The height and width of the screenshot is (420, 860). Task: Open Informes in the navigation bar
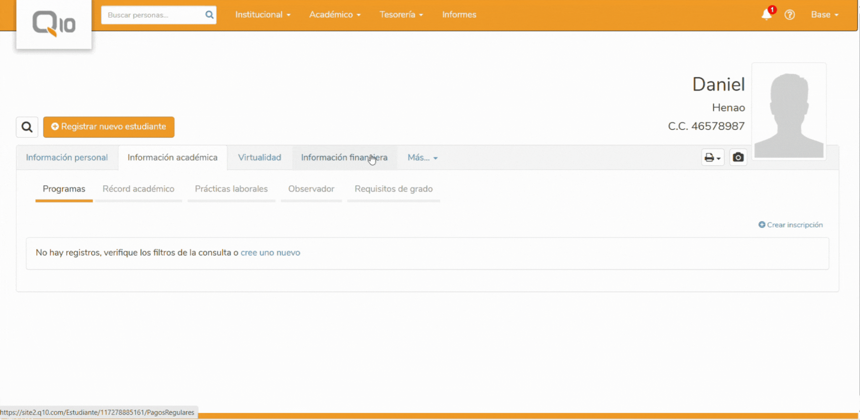(459, 15)
